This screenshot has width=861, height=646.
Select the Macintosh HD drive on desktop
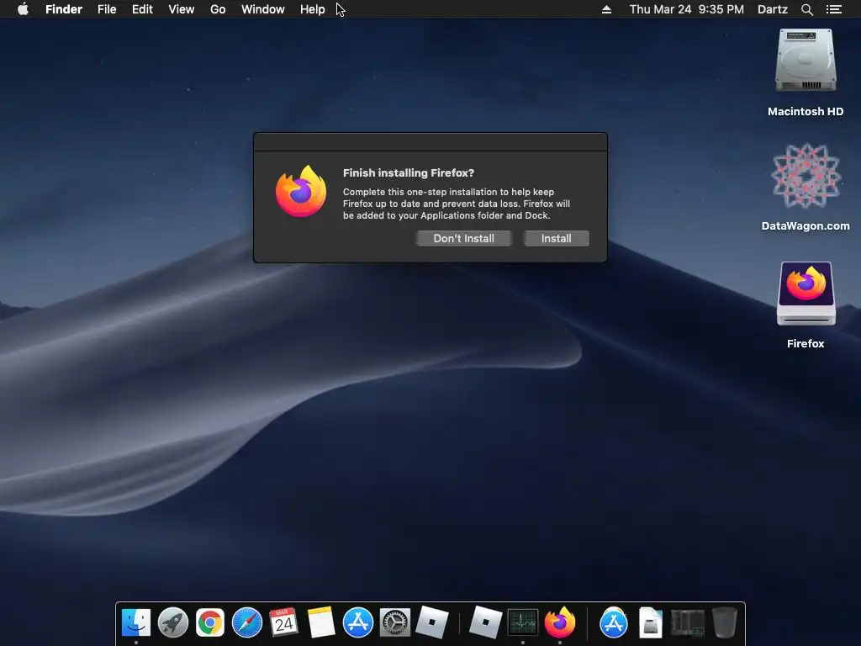[806, 61]
